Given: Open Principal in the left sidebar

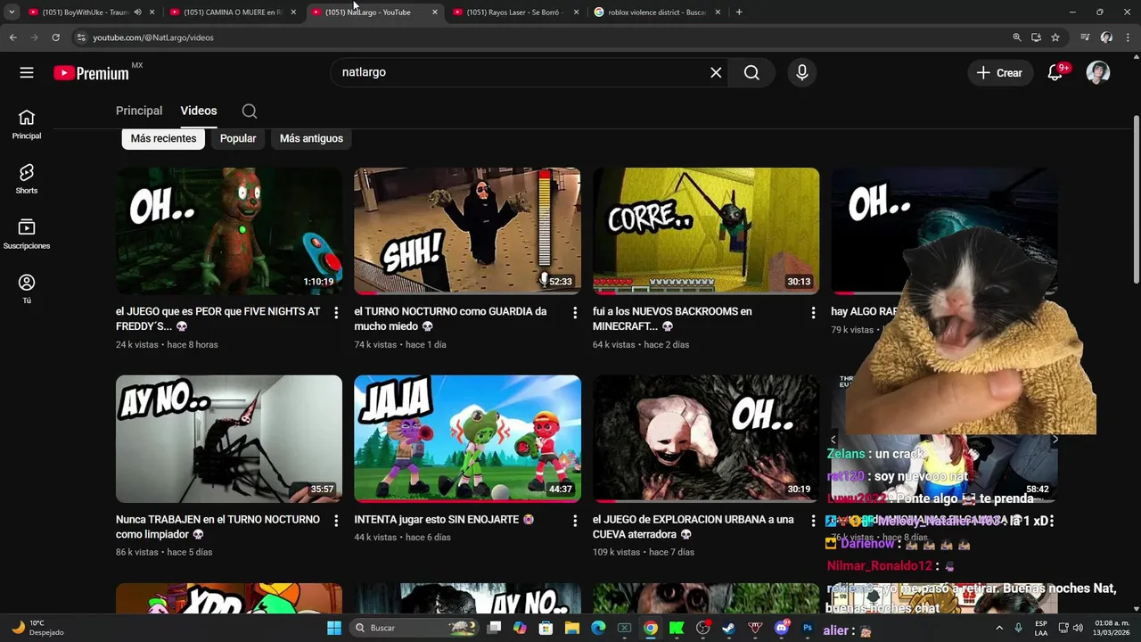Looking at the screenshot, I should point(27,124).
